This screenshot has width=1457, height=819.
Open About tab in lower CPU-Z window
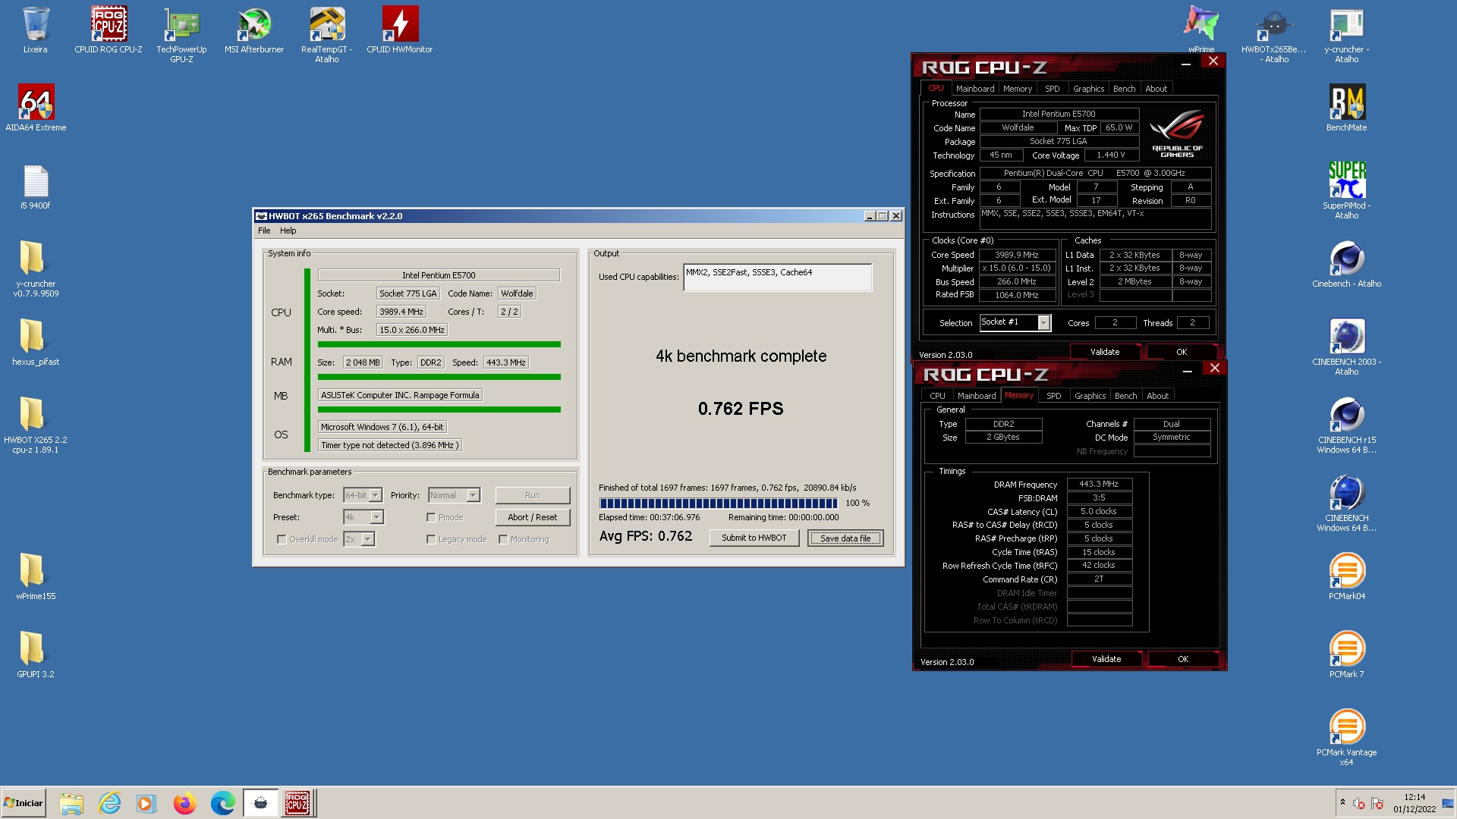click(x=1157, y=396)
